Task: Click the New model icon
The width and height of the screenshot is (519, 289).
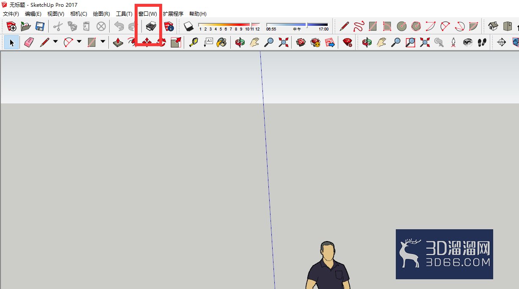Action: pos(11,27)
